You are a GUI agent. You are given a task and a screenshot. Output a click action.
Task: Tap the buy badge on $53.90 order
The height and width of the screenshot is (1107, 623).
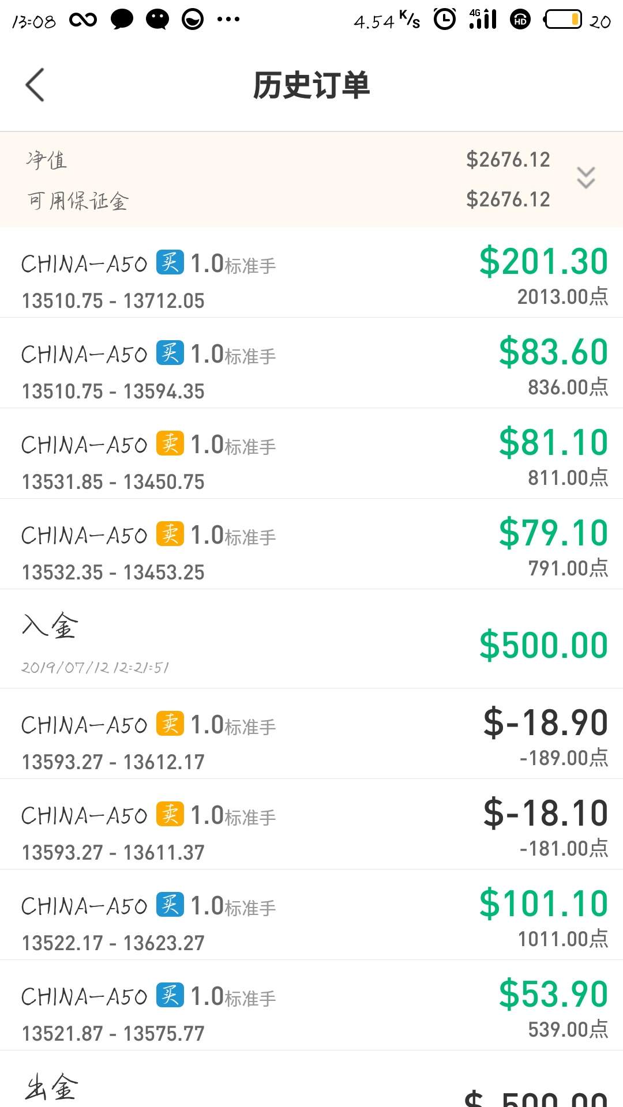[170, 996]
